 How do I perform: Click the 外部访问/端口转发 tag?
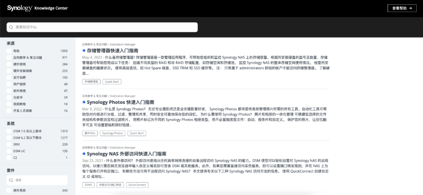(x=110, y=185)
